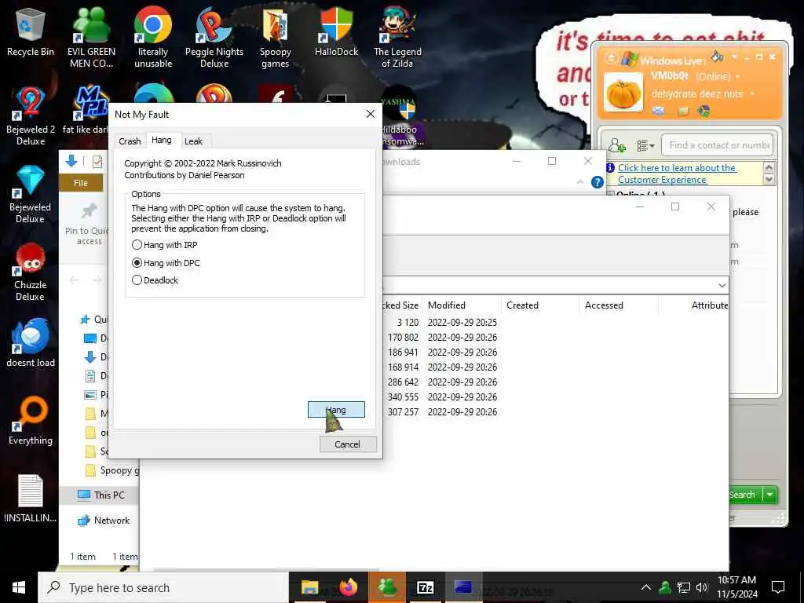The width and height of the screenshot is (804, 603).
Task: Open the network tray icon
Action: [684, 587]
